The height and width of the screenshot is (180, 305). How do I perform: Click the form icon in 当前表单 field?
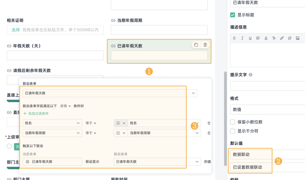point(27,162)
